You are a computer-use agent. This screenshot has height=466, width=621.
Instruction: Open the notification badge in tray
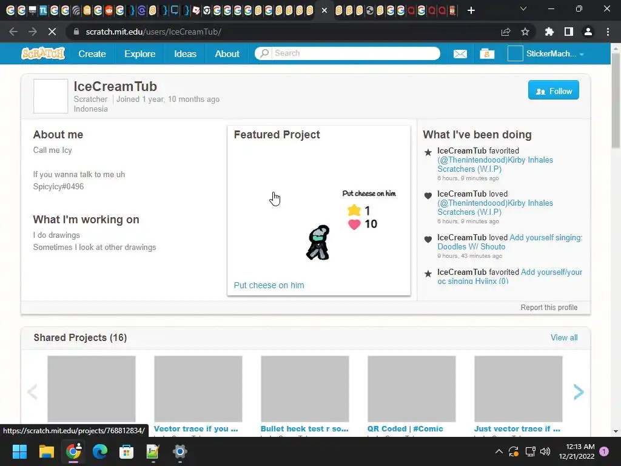click(604, 451)
